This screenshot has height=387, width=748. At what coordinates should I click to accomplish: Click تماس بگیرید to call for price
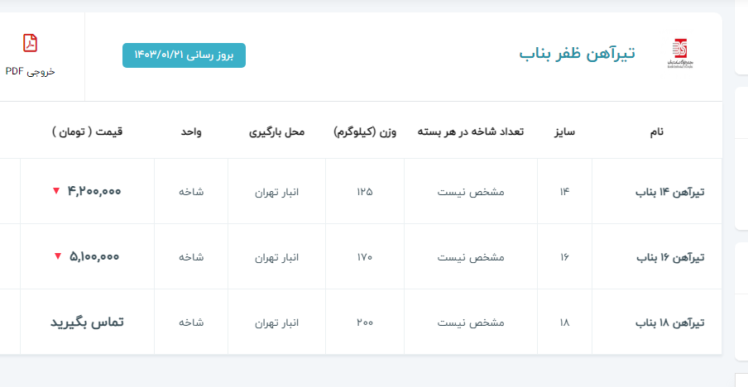pyautogui.click(x=87, y=322)
